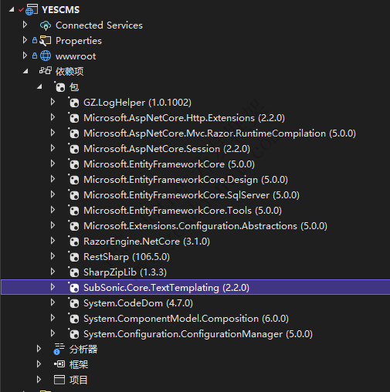
Task: Click System.ComponentModel.Composition package icon
Action: [74, 319]
